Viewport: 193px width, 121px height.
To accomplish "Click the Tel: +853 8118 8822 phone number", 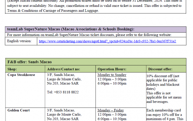I will (63, 92).
